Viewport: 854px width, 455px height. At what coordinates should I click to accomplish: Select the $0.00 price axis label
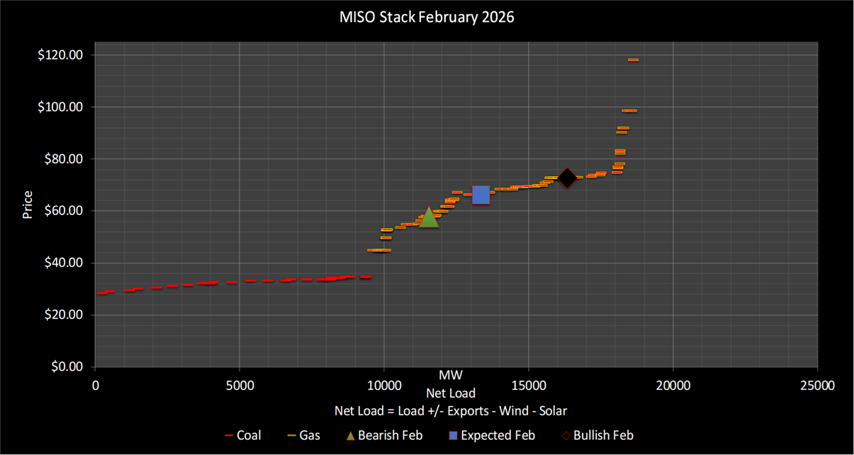pos(65,367)
